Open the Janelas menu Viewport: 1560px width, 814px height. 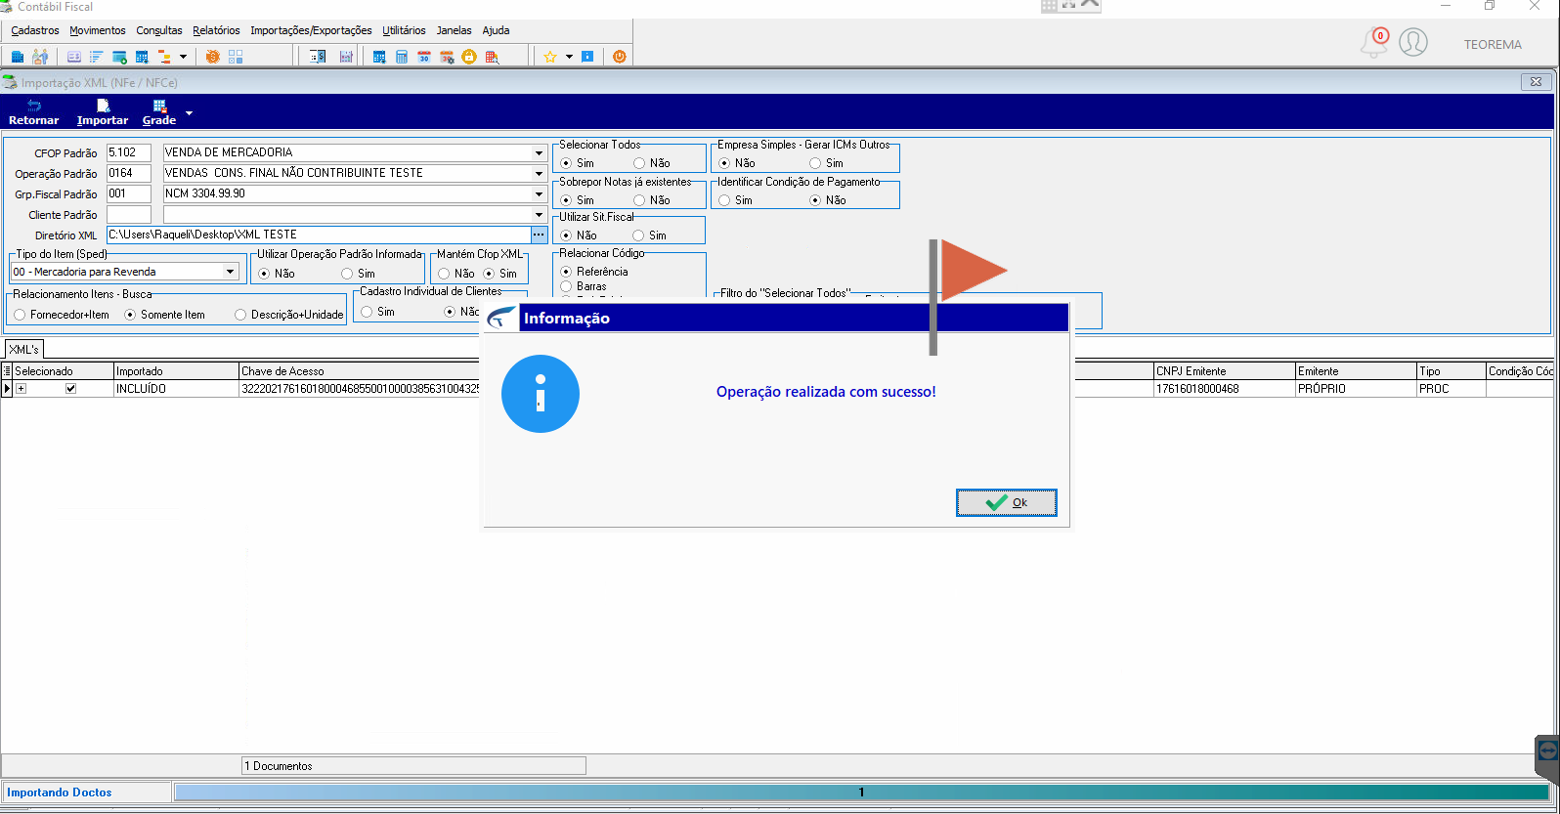coord(454,30)
